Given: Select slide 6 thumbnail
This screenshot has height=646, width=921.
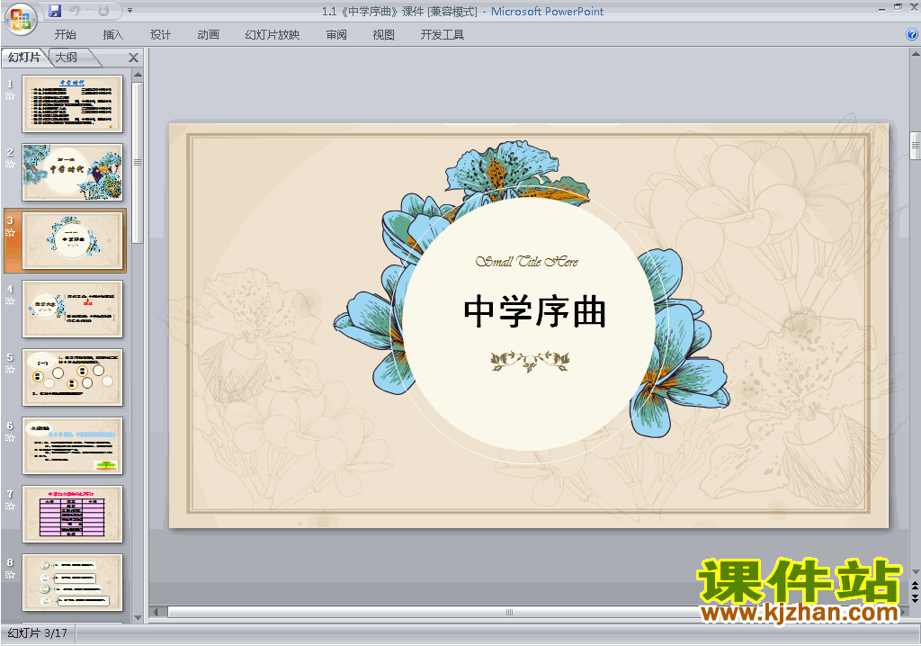Looking at the screenshot, I should pos(72,445).
